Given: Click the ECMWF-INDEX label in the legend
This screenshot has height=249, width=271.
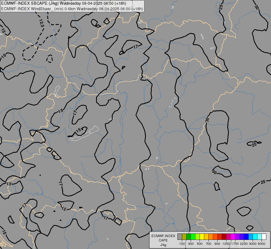Looking at the screenshot, I should (163, 236).
